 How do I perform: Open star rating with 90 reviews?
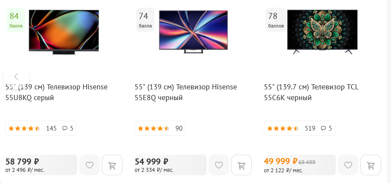click(160, 128)
